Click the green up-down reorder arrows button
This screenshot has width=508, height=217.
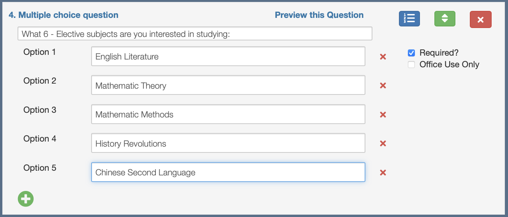coord(445,19)
